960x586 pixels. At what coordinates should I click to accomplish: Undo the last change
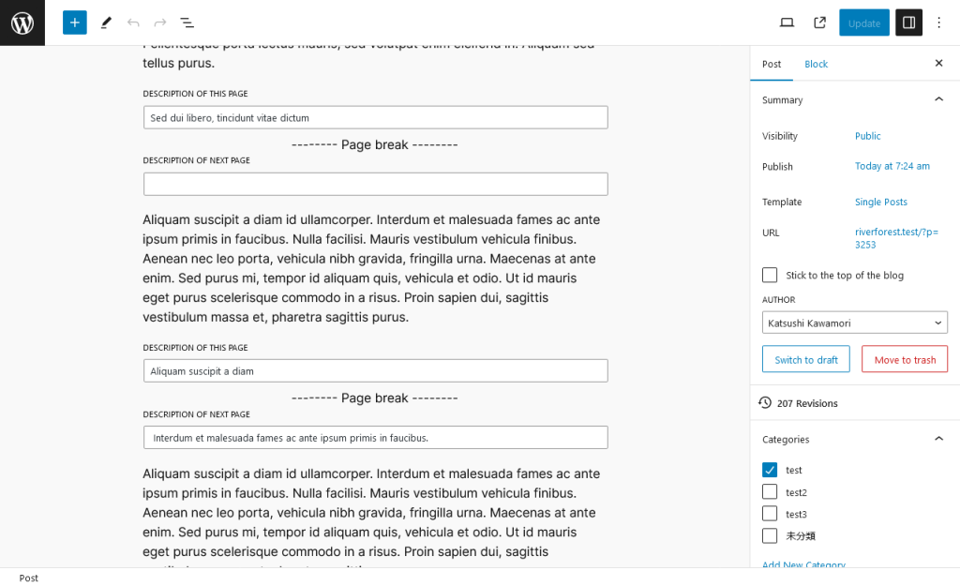click(x=133, y=23)
